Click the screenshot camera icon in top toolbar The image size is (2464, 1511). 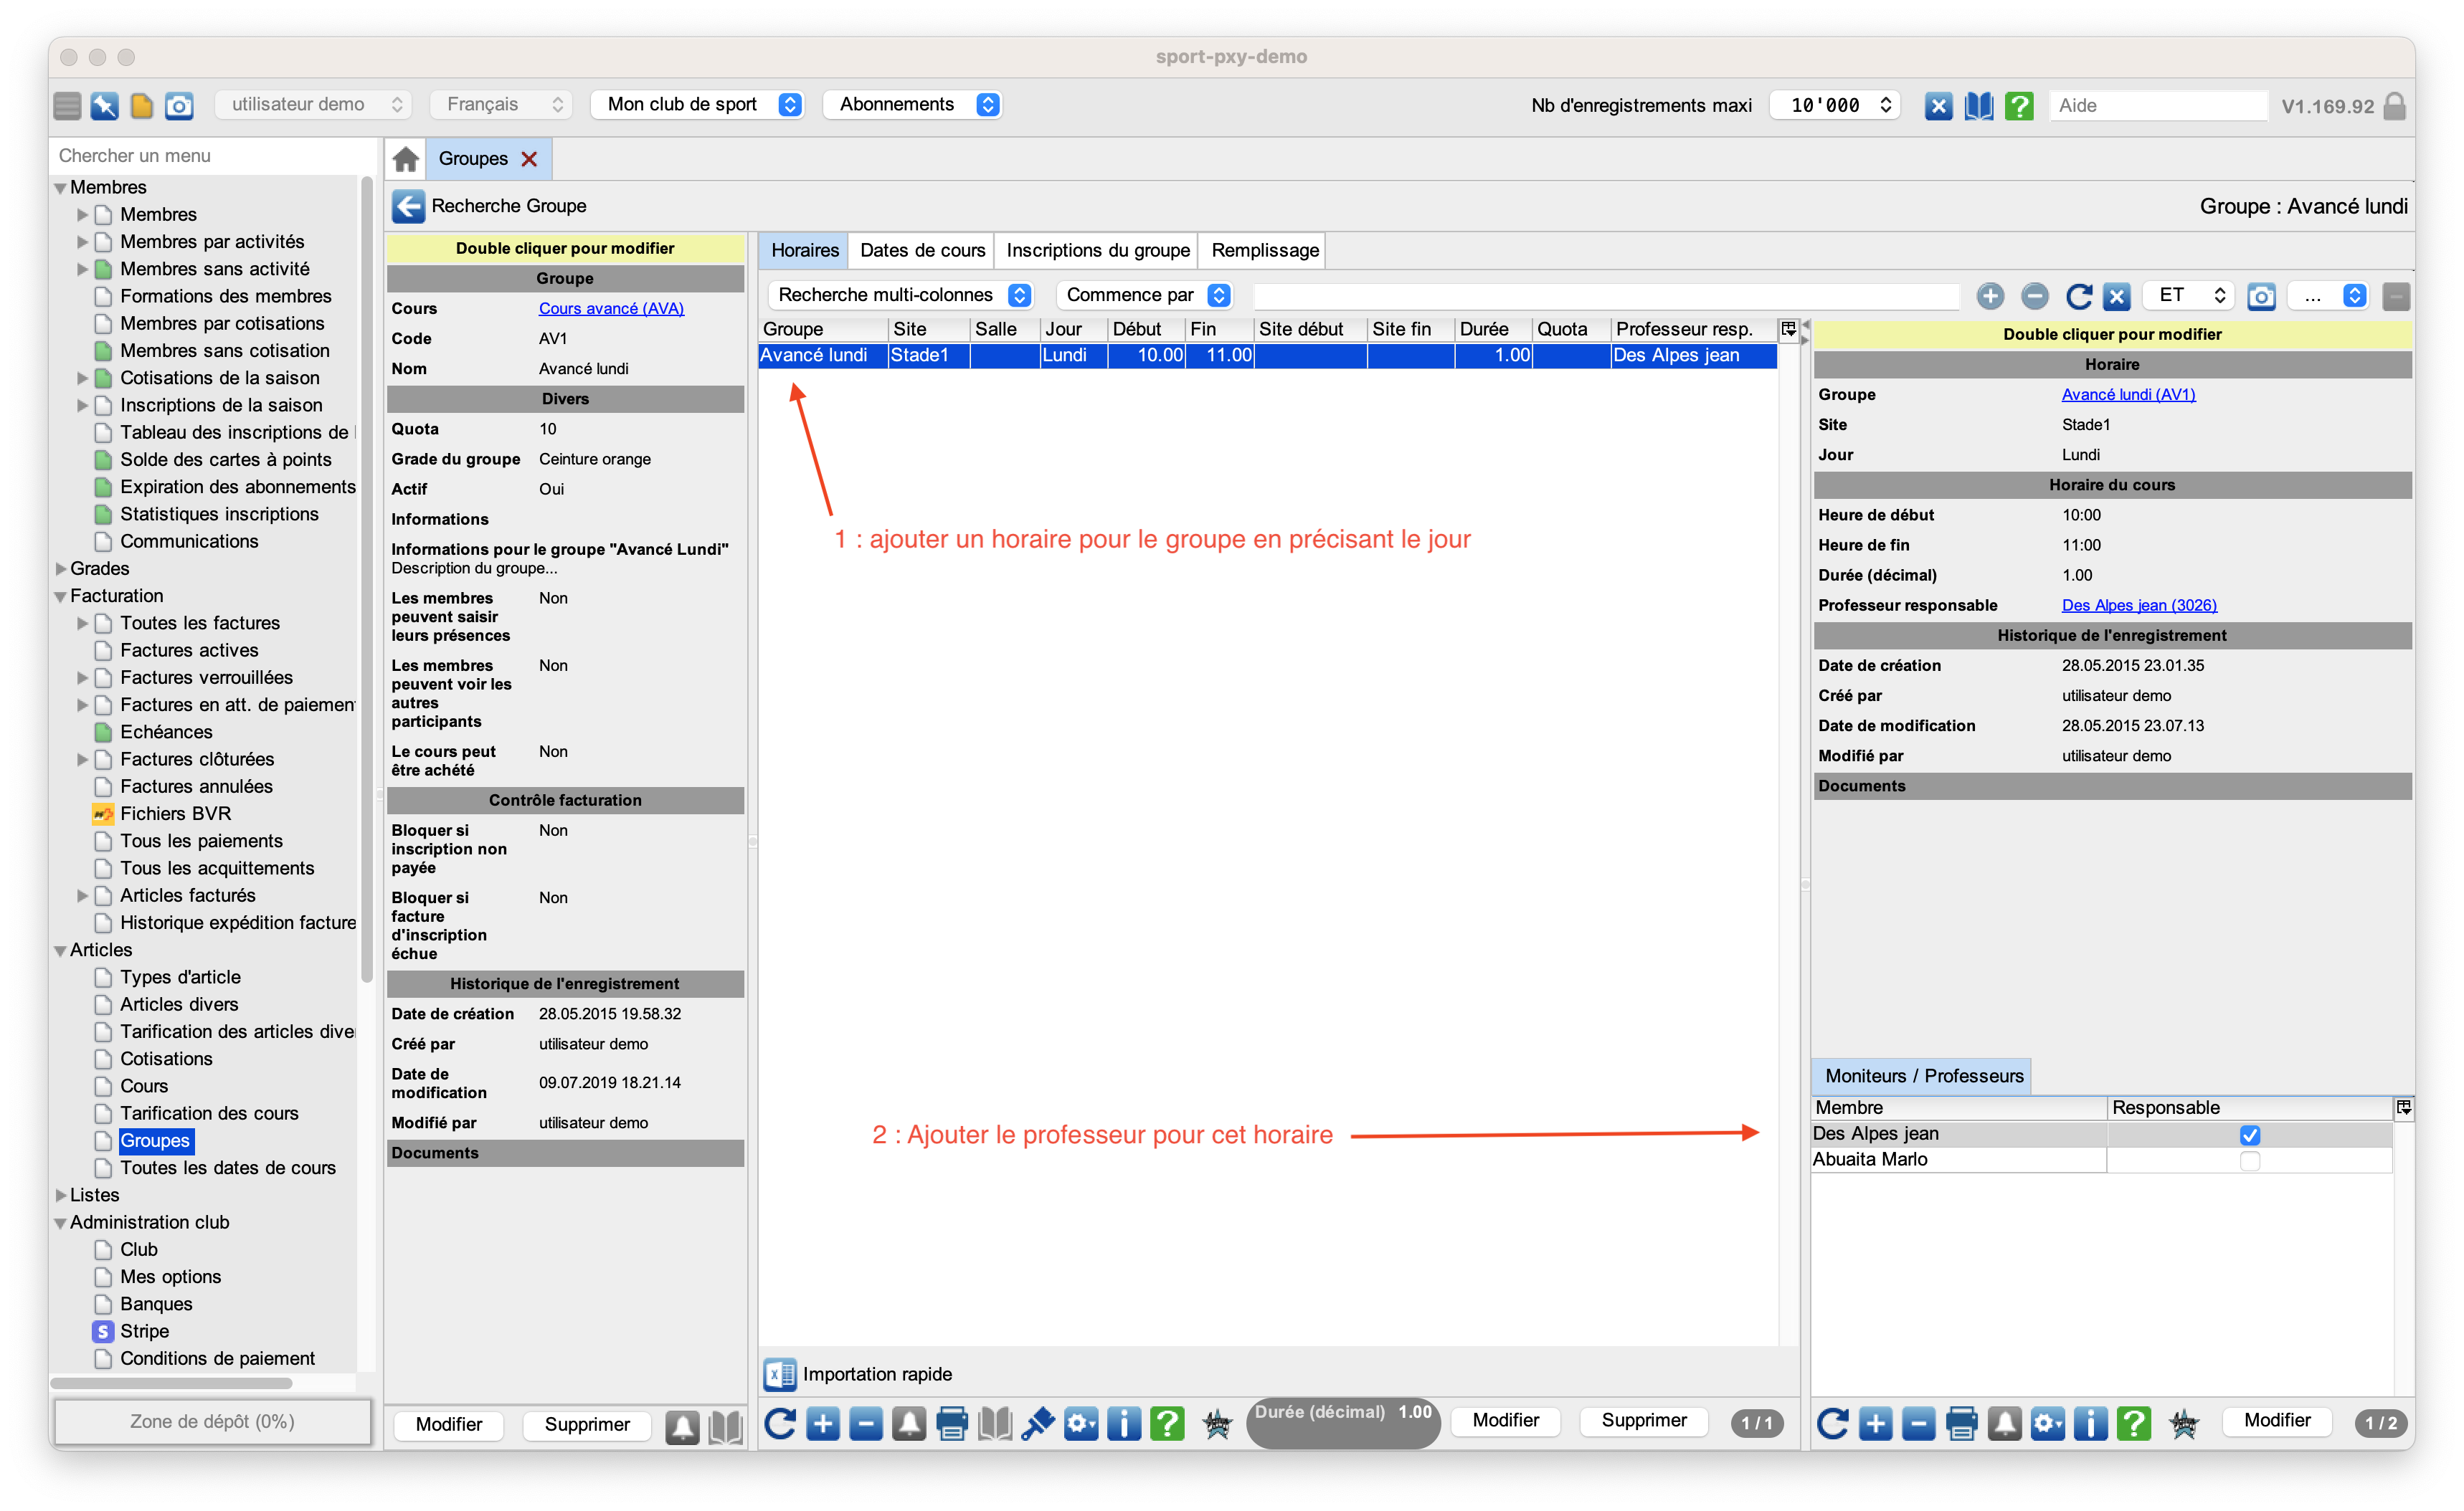(179, 105)
